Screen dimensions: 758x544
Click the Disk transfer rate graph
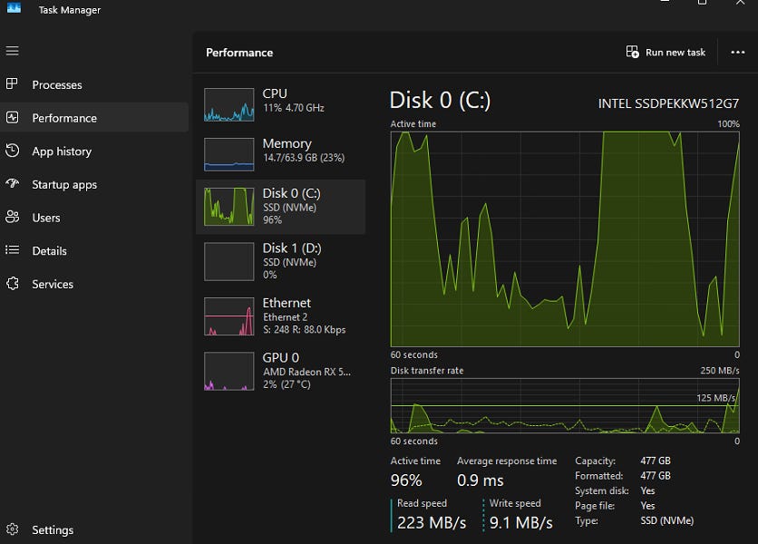(565, 405)
